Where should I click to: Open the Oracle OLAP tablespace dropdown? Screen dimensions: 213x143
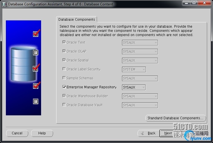tap(140, 52)
